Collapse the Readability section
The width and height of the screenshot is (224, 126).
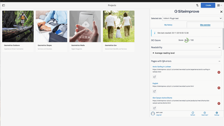pos(219,48)
